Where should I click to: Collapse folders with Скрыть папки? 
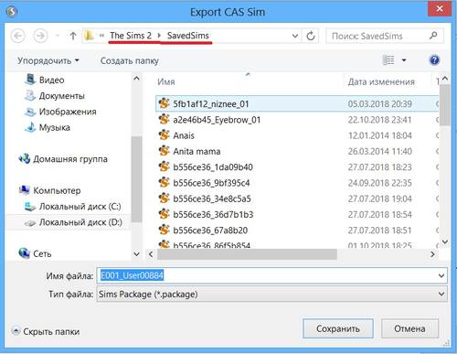click(46, 331)
